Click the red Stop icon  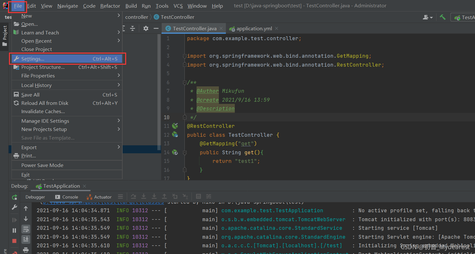click(14, 241)
